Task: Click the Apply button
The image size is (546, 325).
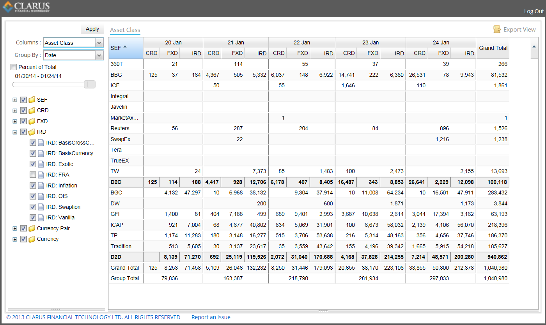Action: pos(92,29)
